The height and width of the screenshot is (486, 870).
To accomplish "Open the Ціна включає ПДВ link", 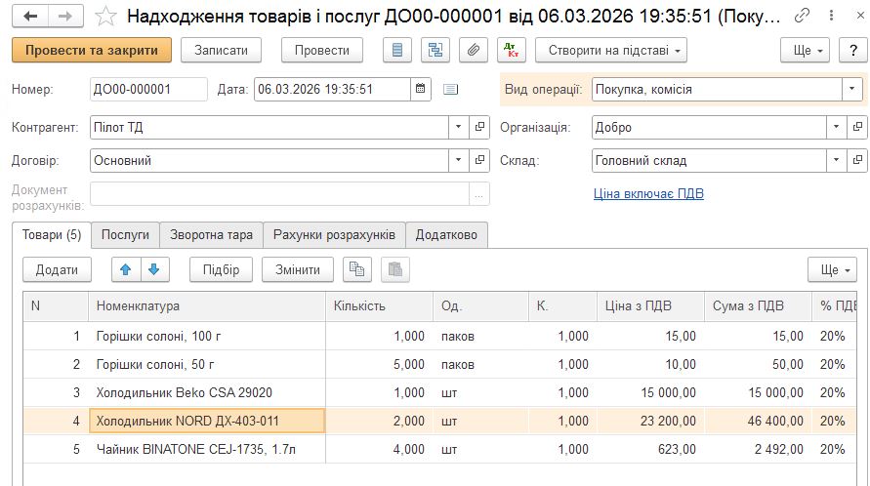I will pos(648,193).
